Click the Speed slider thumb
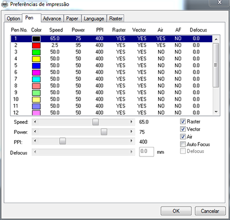This screenshot has height=220, width=230. coord(96,122)
